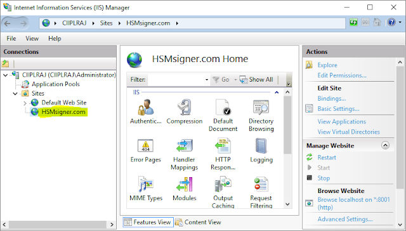Click Connections pane scroll right arrow

[112, 224]
